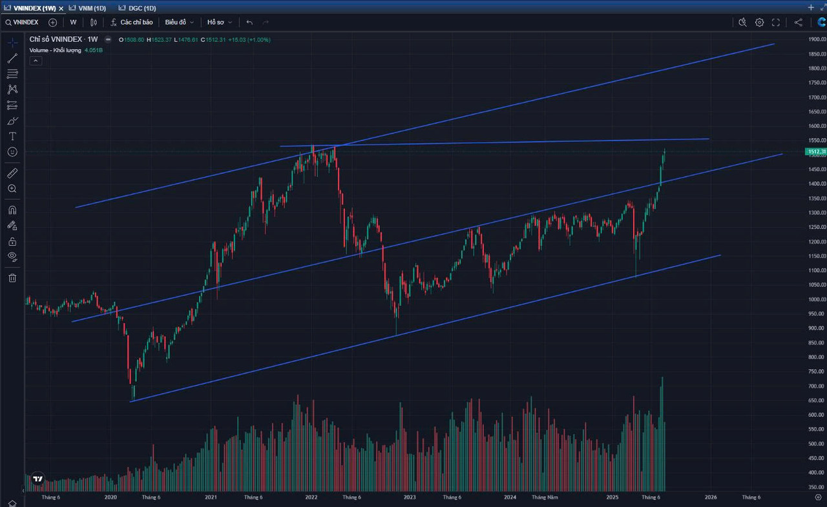Click the round minus button beside the title
The image size is (827, 507).
coord(108,39)
